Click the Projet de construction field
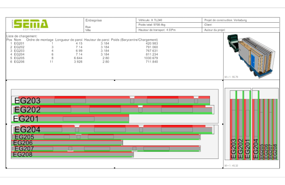 coord(241,20)
